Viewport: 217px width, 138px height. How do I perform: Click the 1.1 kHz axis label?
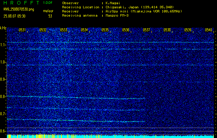(x=3, y=45)
